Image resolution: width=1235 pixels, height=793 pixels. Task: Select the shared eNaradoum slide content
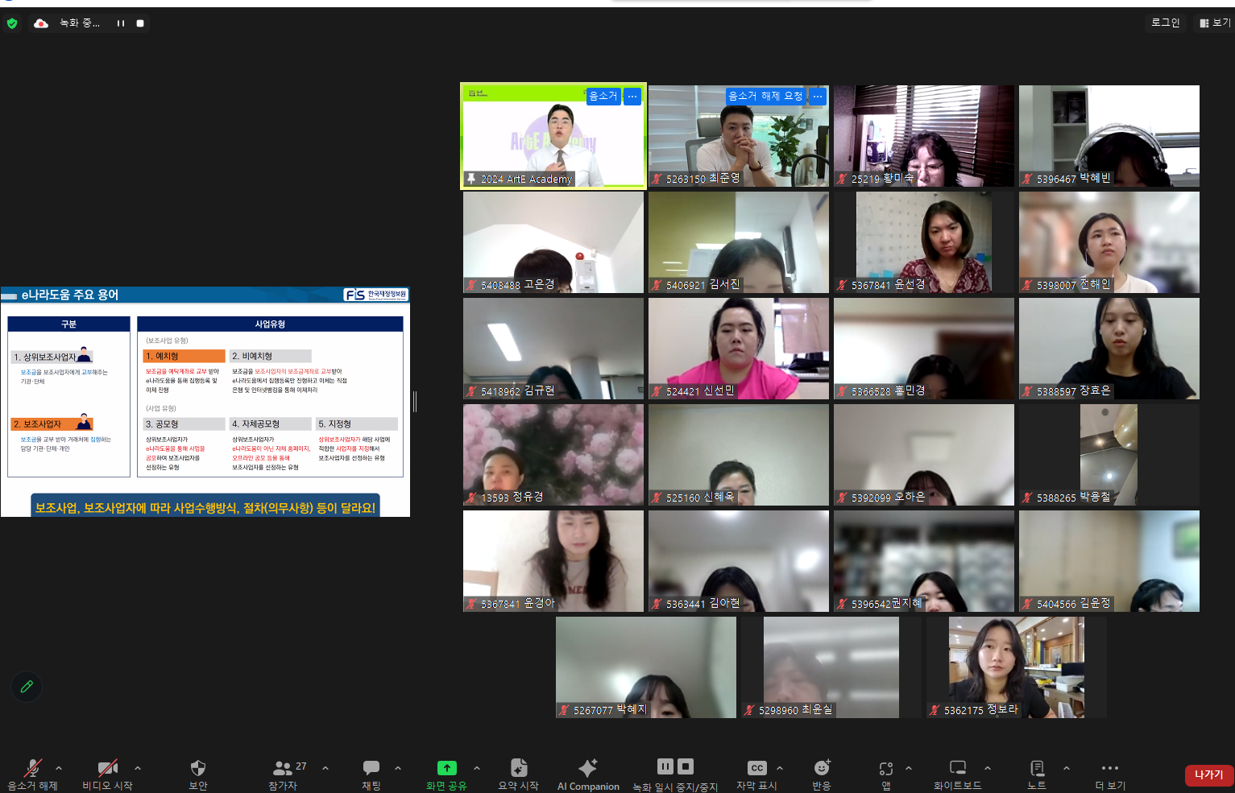tap(205, 402)
